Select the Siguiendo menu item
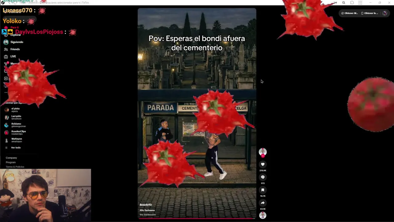Image resolution: width=394 pixels, height=222 pixels. pos(17,42)
